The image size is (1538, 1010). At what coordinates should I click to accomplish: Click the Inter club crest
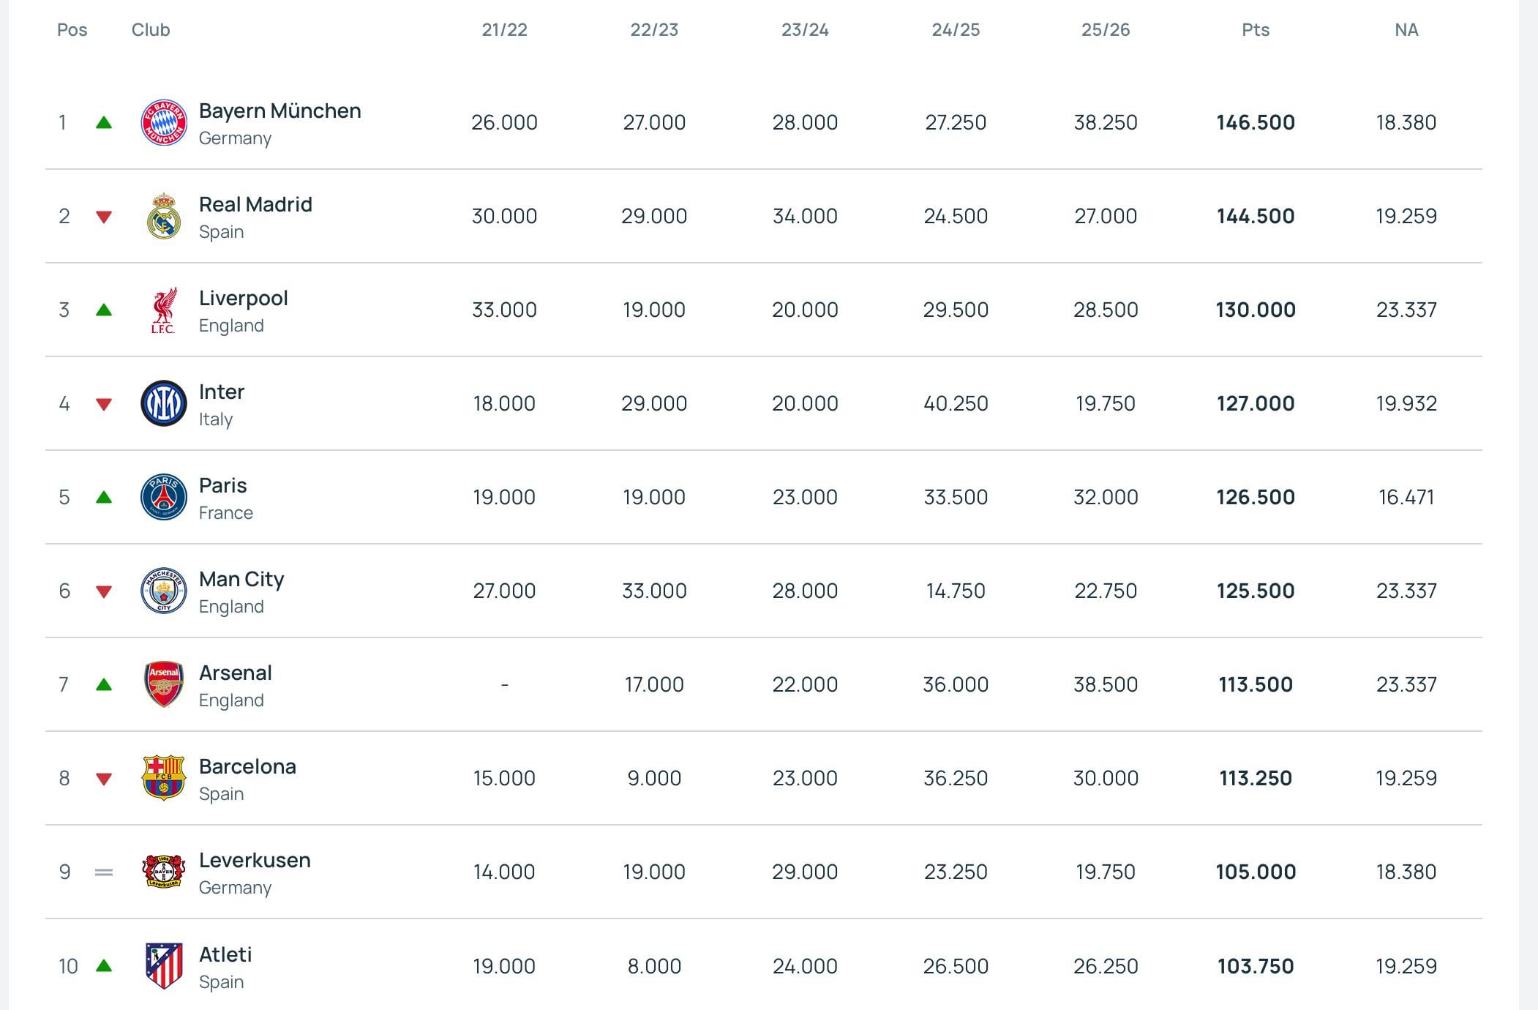[163, 403]
